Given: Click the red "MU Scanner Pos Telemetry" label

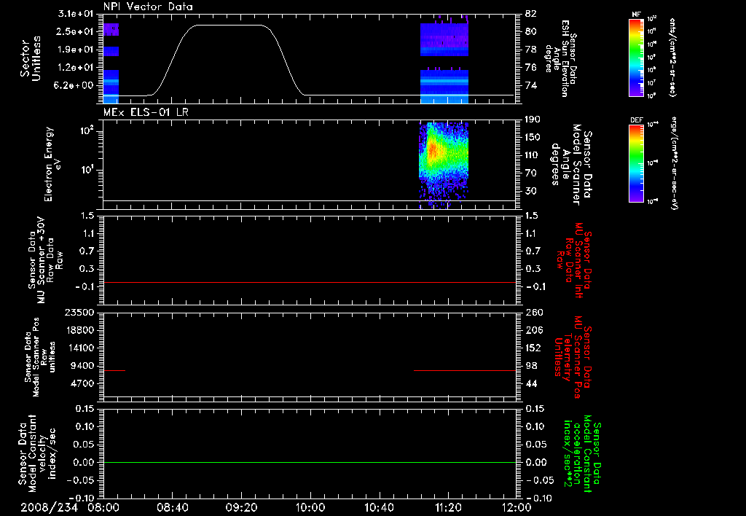Looking at the screenshot, I should click(x=573, y=357).
